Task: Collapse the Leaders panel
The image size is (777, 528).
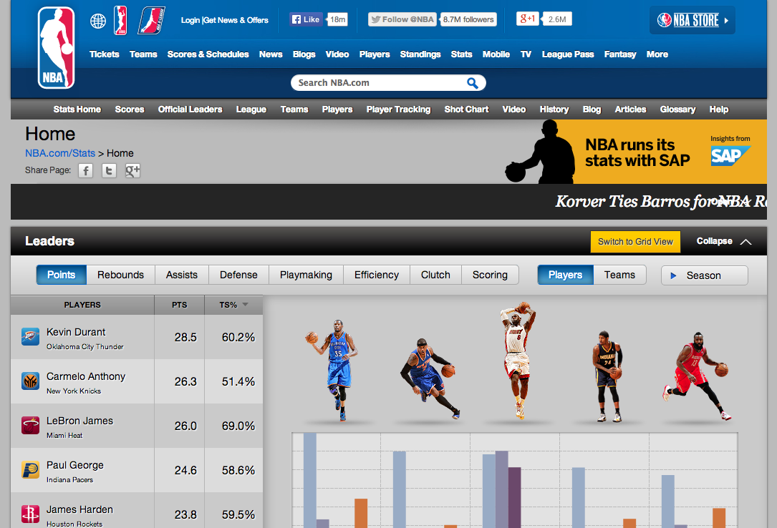Action: [x=724, y=242]
